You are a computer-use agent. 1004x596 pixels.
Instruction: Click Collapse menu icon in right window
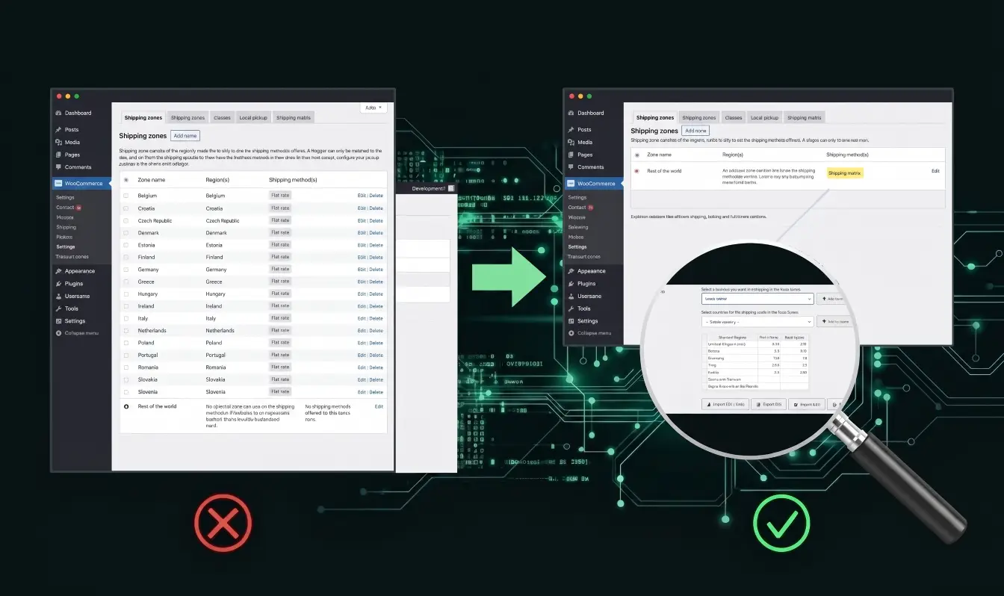(571, 333)
